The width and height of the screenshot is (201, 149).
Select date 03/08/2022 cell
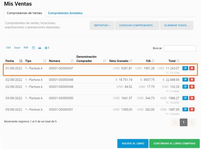click(x=14, y=98)
